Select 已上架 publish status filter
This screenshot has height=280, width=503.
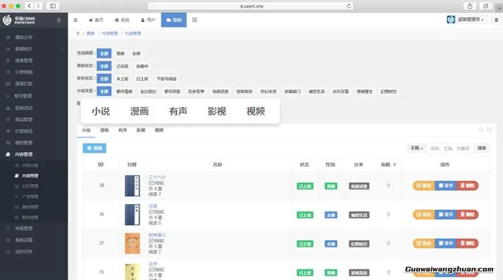coord(142,79)
